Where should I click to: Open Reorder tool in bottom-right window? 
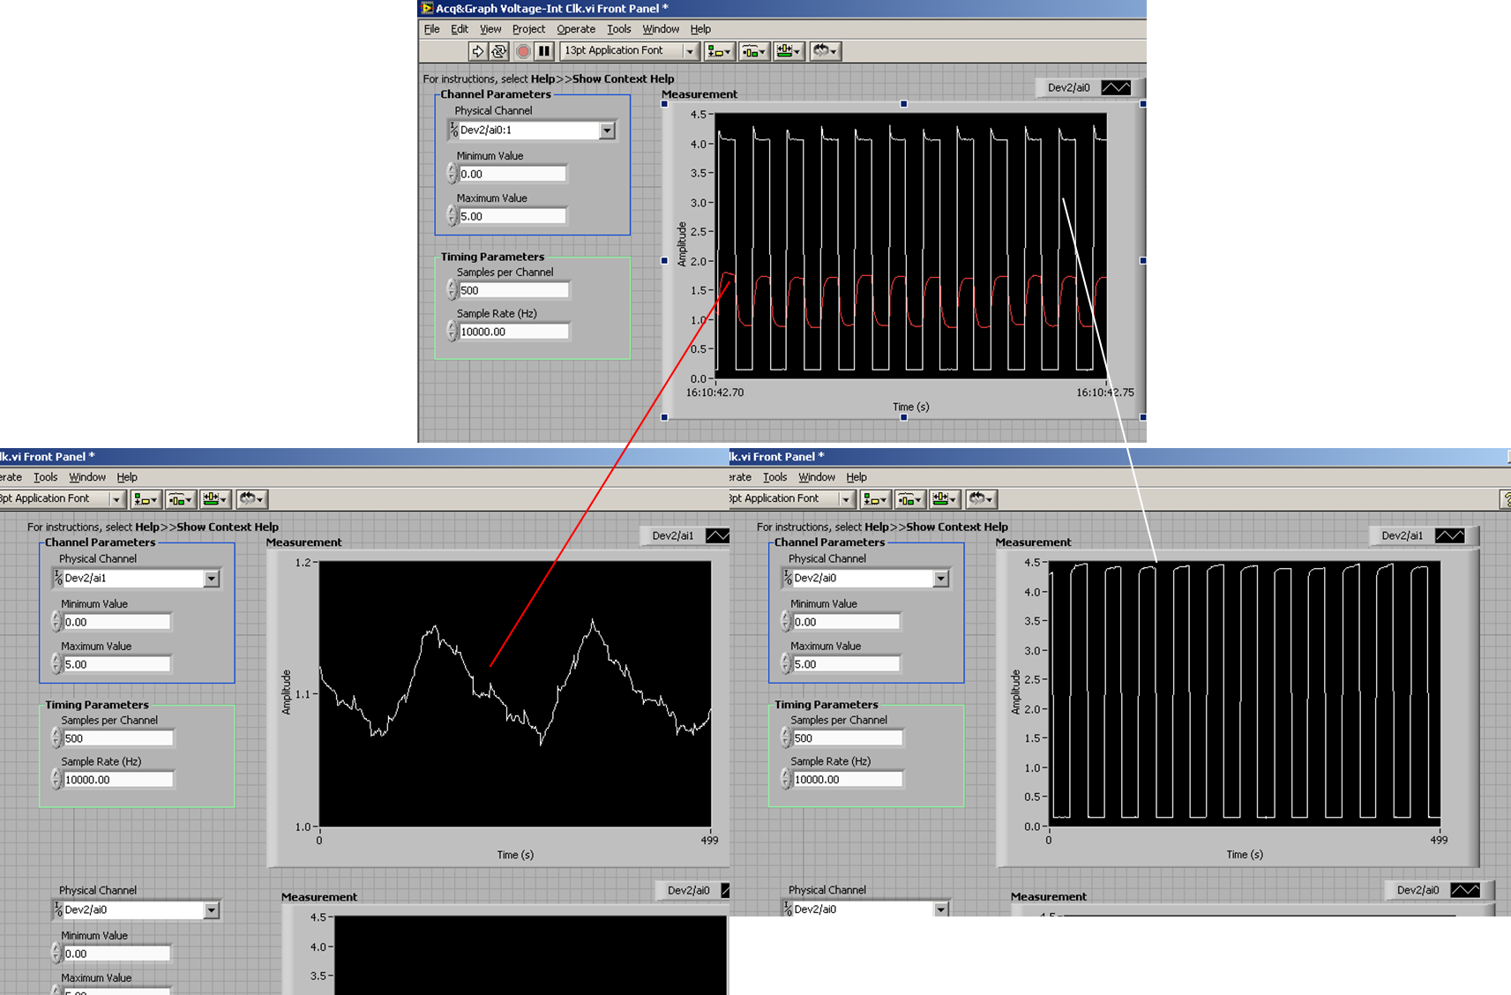(982, 499)
